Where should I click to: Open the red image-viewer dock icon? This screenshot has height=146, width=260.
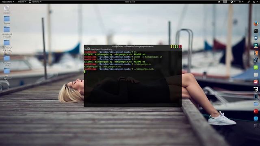coord(256,82)
